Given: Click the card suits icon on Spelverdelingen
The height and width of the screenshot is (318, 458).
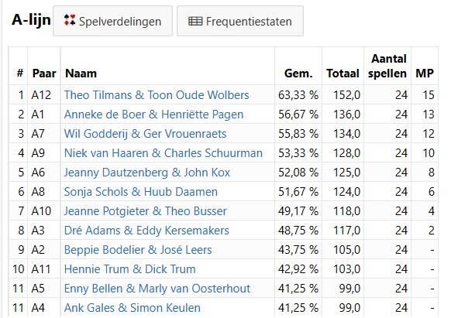Looking at the screenshot, I should [x=70, y=20].
